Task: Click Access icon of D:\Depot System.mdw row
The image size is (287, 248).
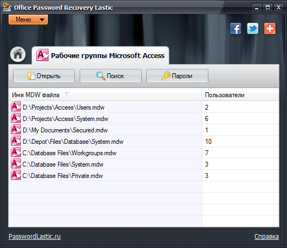Action: [16, 141]
